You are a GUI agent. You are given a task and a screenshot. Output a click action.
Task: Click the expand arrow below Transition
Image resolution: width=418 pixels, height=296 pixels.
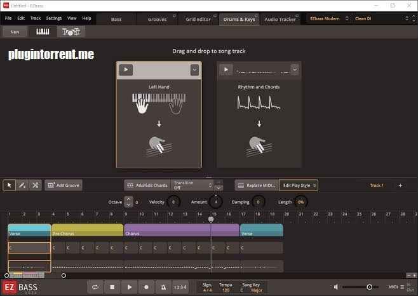[x=219, y=188]
